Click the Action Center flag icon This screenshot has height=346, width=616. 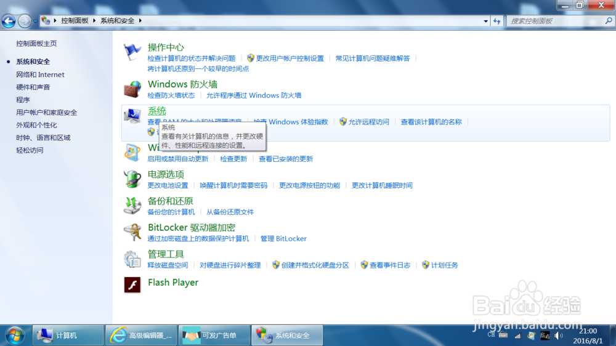click(132, 52)
